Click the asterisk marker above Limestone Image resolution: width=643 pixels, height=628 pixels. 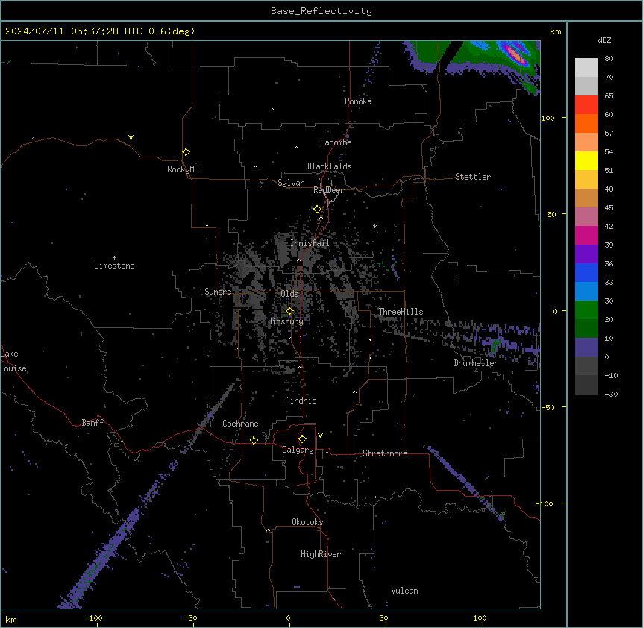tap(114, 258)
